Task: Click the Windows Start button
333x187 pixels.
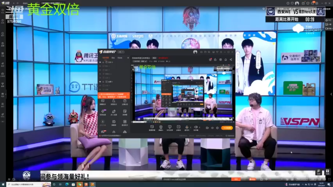Action: tap(3, 185)
